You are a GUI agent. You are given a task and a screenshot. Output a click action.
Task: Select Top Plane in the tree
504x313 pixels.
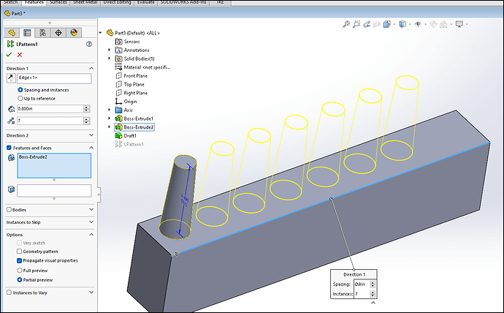(134, 84)
